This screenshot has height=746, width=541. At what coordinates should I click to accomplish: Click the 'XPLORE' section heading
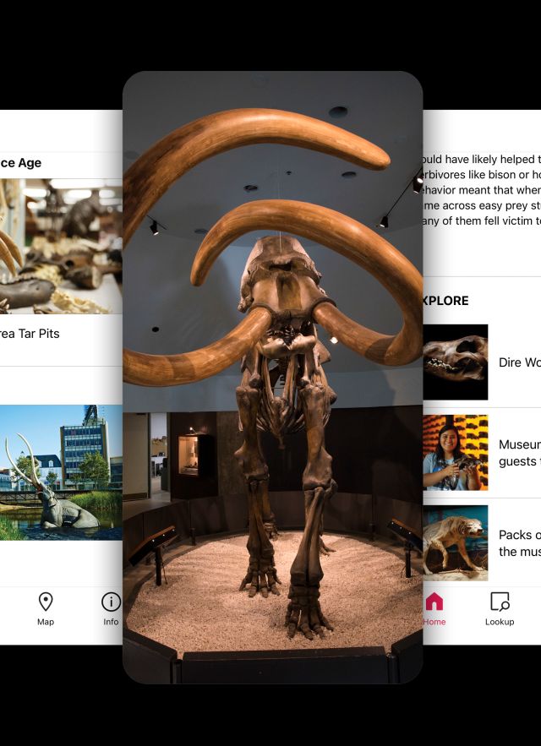pyautogui.click(x=445, y=301)
